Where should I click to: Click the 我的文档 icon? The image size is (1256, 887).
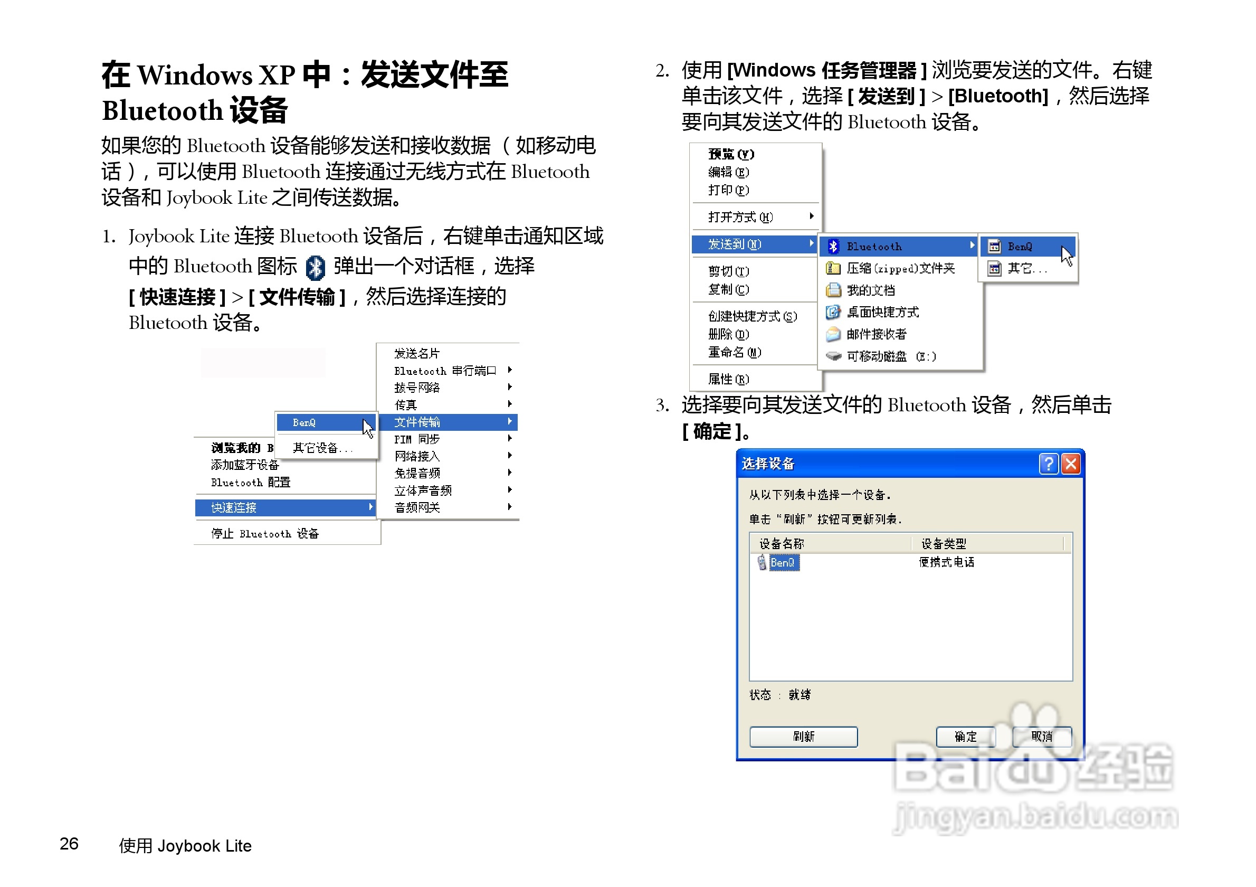pyautogui.click(x=834, y=290)
